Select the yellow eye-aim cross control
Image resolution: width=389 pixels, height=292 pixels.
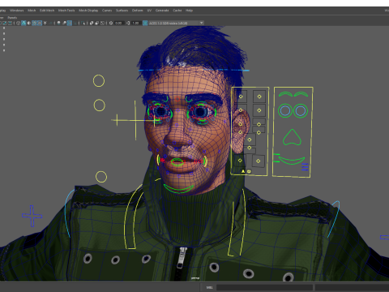point(135,120)
